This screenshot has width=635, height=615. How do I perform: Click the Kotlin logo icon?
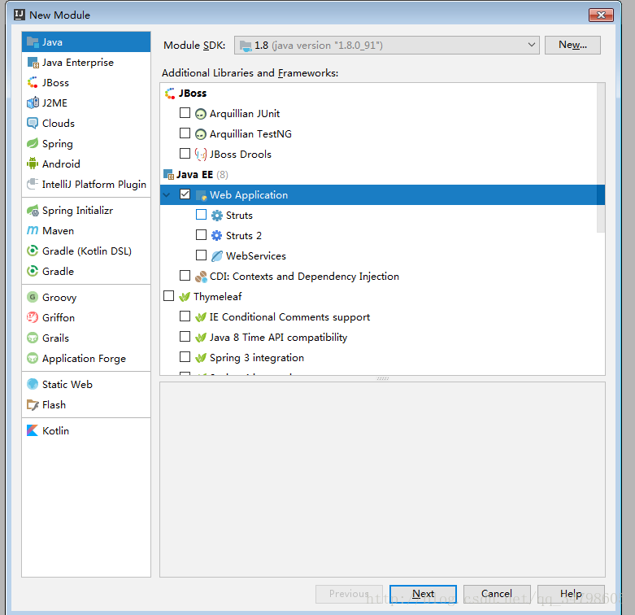[33, 430]
